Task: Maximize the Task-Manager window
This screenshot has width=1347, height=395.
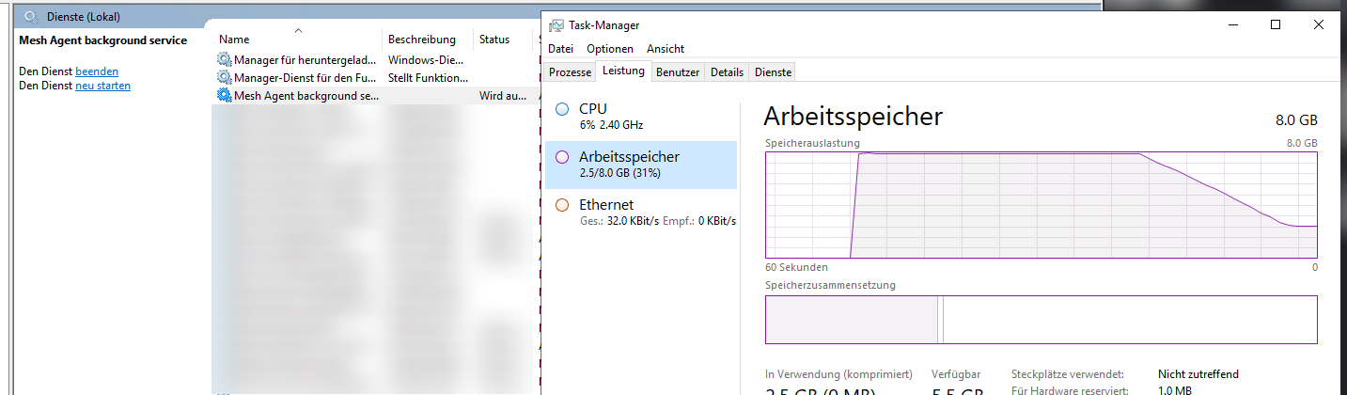Action: [x=1276, y=25]
